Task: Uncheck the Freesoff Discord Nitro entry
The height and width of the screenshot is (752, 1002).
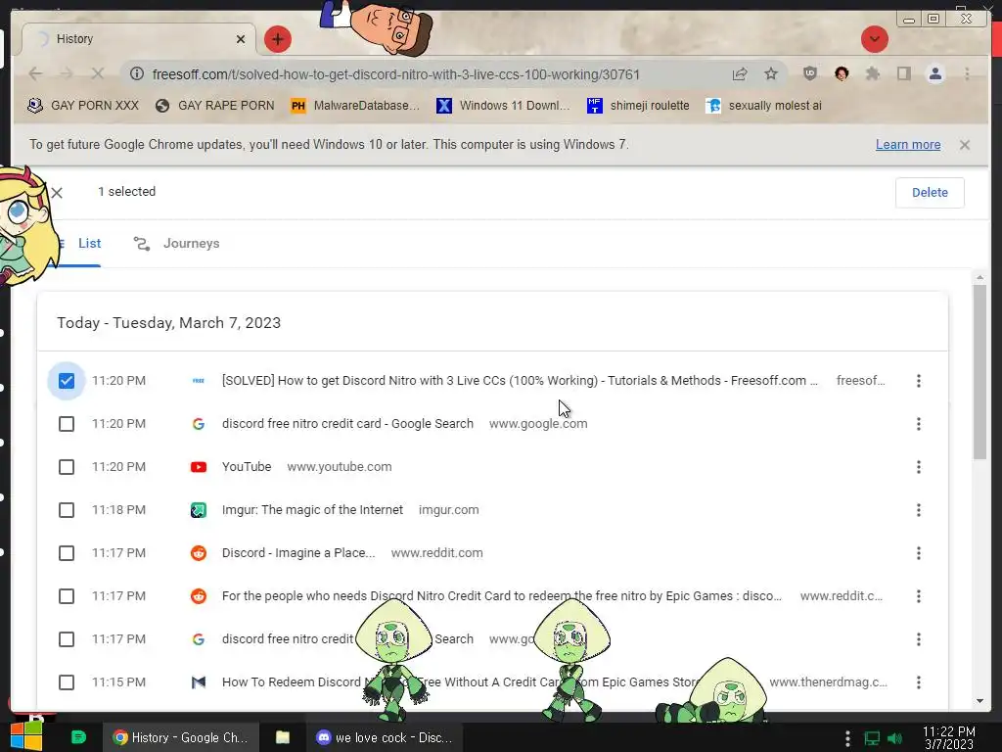Action: click(x=67, y=381)
